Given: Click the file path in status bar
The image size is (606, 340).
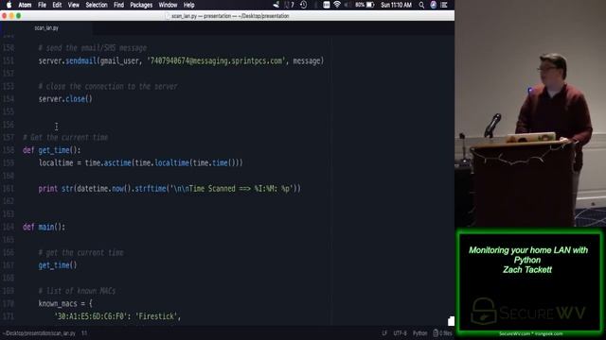Looking at the screenshot, I should pos(40,333).
